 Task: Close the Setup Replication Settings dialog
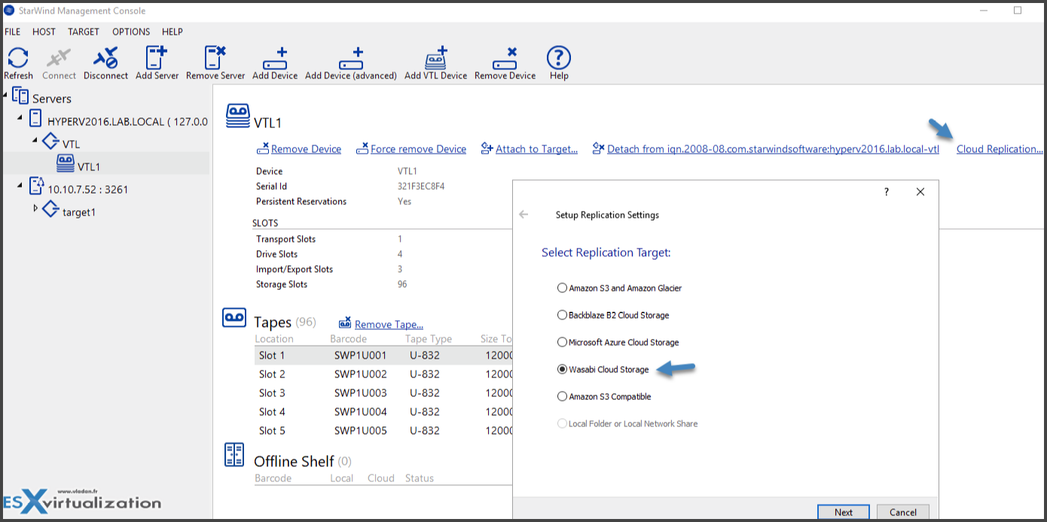[920, 192]
